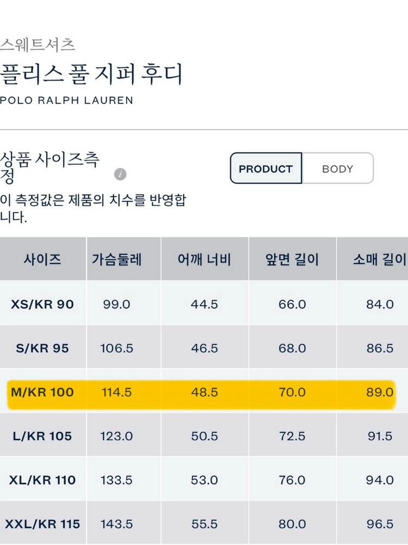Select sleeve length value 91.5
The width and height of the screenshot is (408, 545).
pyautogui.click(x=380, y=436)
